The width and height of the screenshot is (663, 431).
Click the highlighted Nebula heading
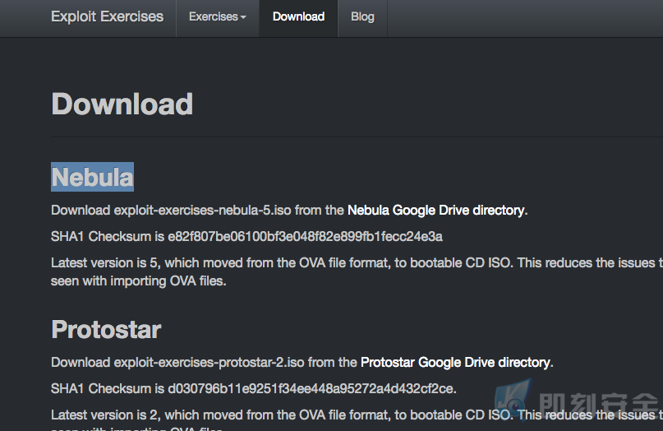coord(92,177)
